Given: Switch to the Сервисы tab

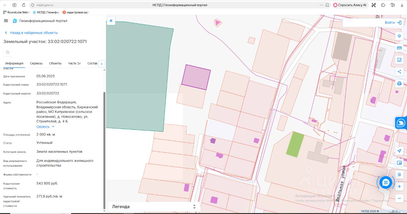Looking at the screenshot, I should [36, 63].
